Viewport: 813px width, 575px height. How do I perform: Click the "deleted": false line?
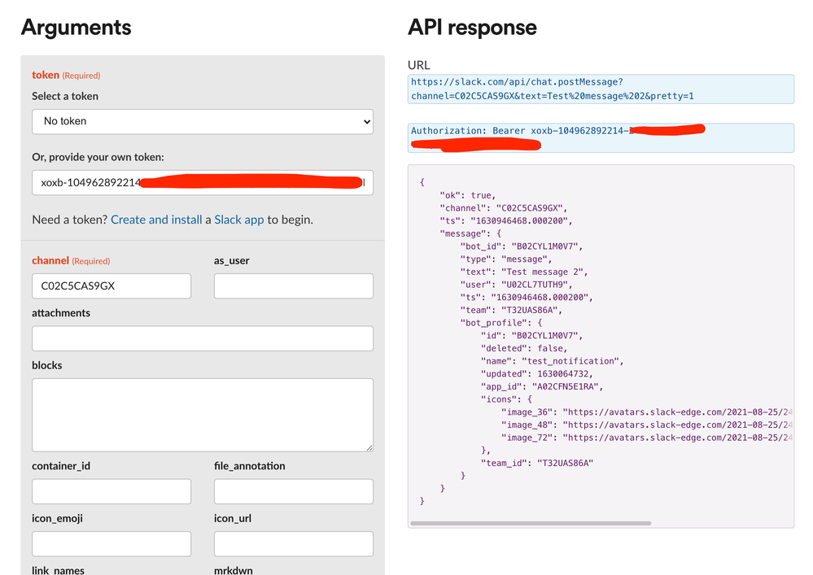pos(523,348)
